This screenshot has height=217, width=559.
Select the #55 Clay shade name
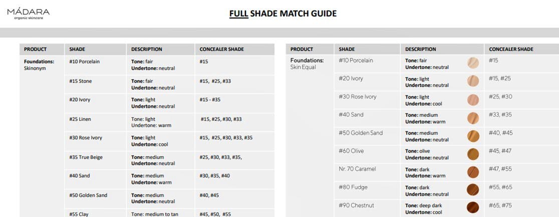pyautogui.click(x=79, y=214)
